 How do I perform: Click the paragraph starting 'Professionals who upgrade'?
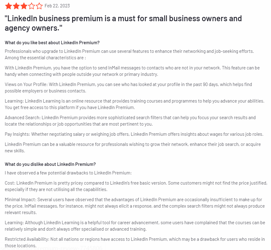[129, 55]
